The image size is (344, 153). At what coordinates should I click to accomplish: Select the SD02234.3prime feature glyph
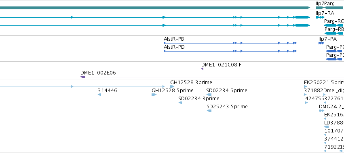(180, 103)
